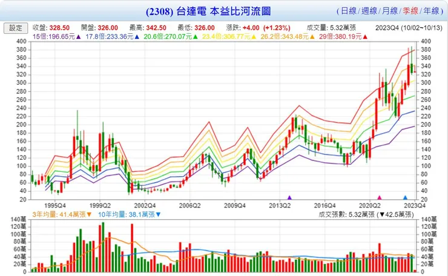Open the 設定 settings button
Screen dimensions: 448x276
[16, 28]
